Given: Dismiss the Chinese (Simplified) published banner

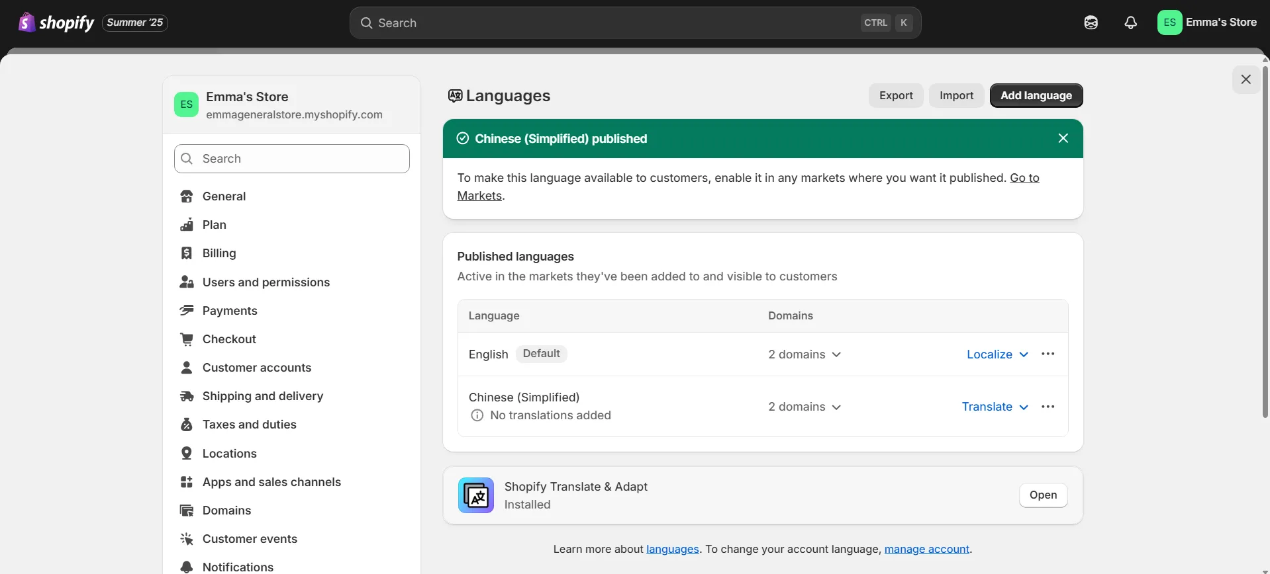Looking at the screenshot, I should click(x=1063, y=138).
